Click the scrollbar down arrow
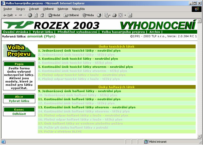 pyautogui.click(x=199, y=136)
